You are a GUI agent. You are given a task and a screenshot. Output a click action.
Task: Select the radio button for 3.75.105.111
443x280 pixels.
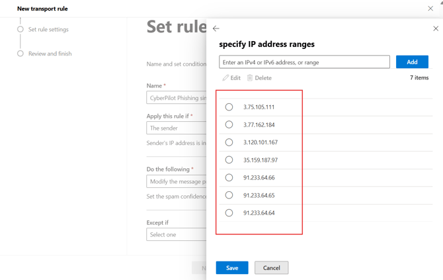click(229, 107)
